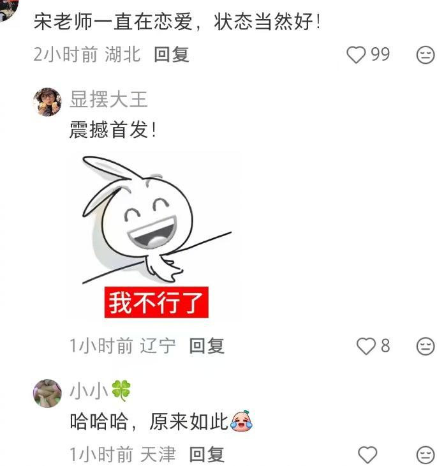This screenshot has width=437, height=466.
Task: Tap the 2小时前 湖北 timestamp
Action: [x=87, y=55]
